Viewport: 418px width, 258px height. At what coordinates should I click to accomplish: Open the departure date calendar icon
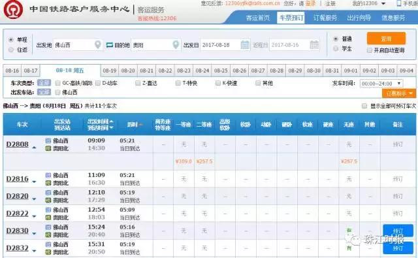(245, 45)
